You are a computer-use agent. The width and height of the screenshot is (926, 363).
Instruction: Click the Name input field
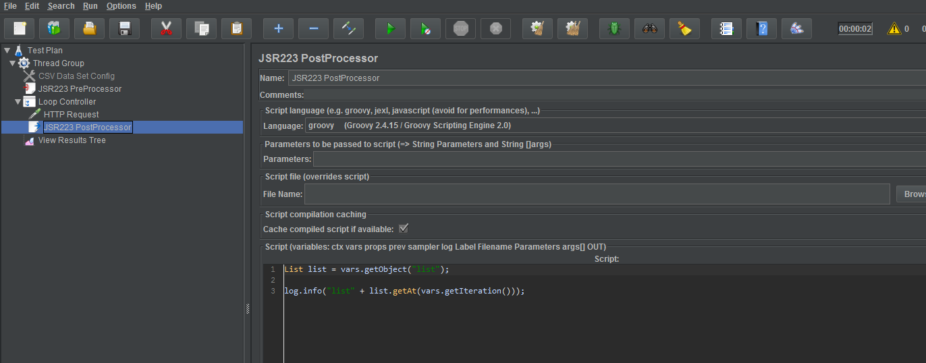(607, 78)
